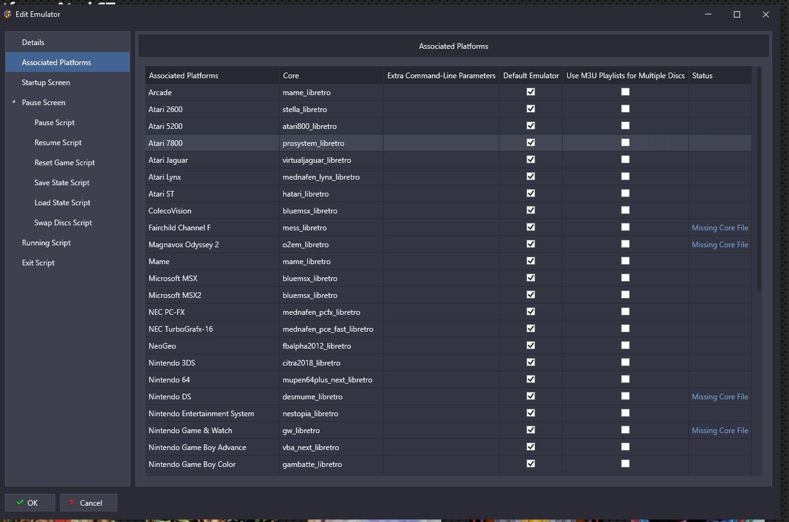Screen dimensions: 789x522
Task: Click Default Emulator column header
Action: click(x=531, y=76)
